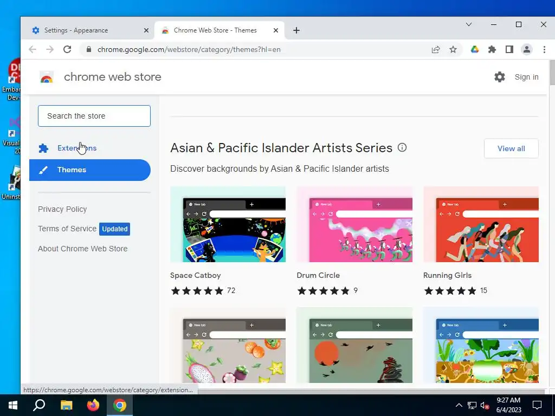Click the Running Girls title text

click(447, 275)
